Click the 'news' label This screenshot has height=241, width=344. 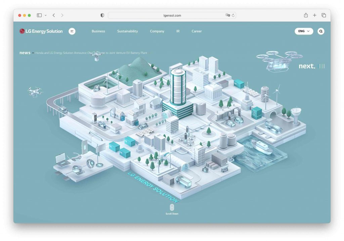pos(25,53)
